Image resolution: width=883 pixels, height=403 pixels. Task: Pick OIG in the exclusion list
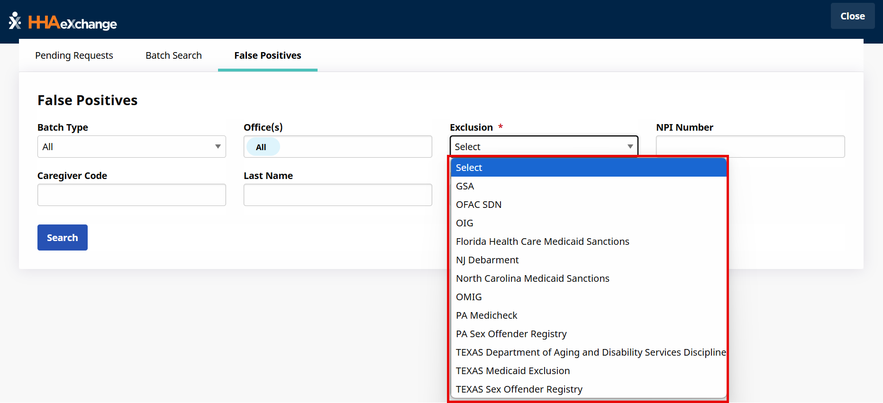[x=464, y=223]
